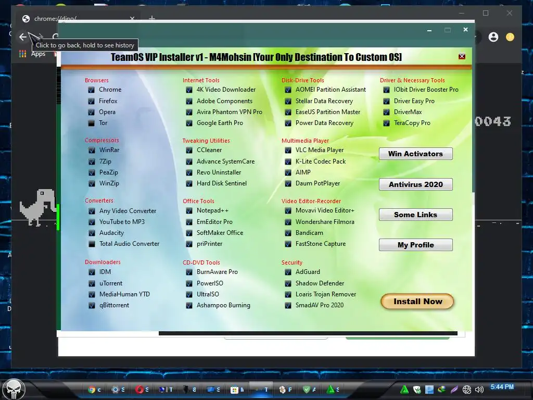Open the green shield taskbar item
Image resolution: width=533 pixels, height=400 pixels.
(x=309, y=390)
